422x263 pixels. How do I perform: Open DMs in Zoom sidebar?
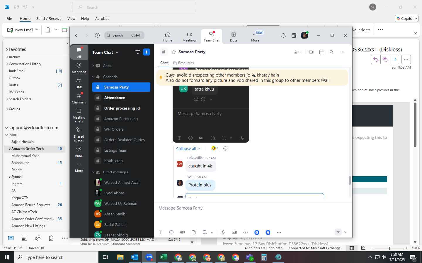pyautogui.click(x=79, y=83)
